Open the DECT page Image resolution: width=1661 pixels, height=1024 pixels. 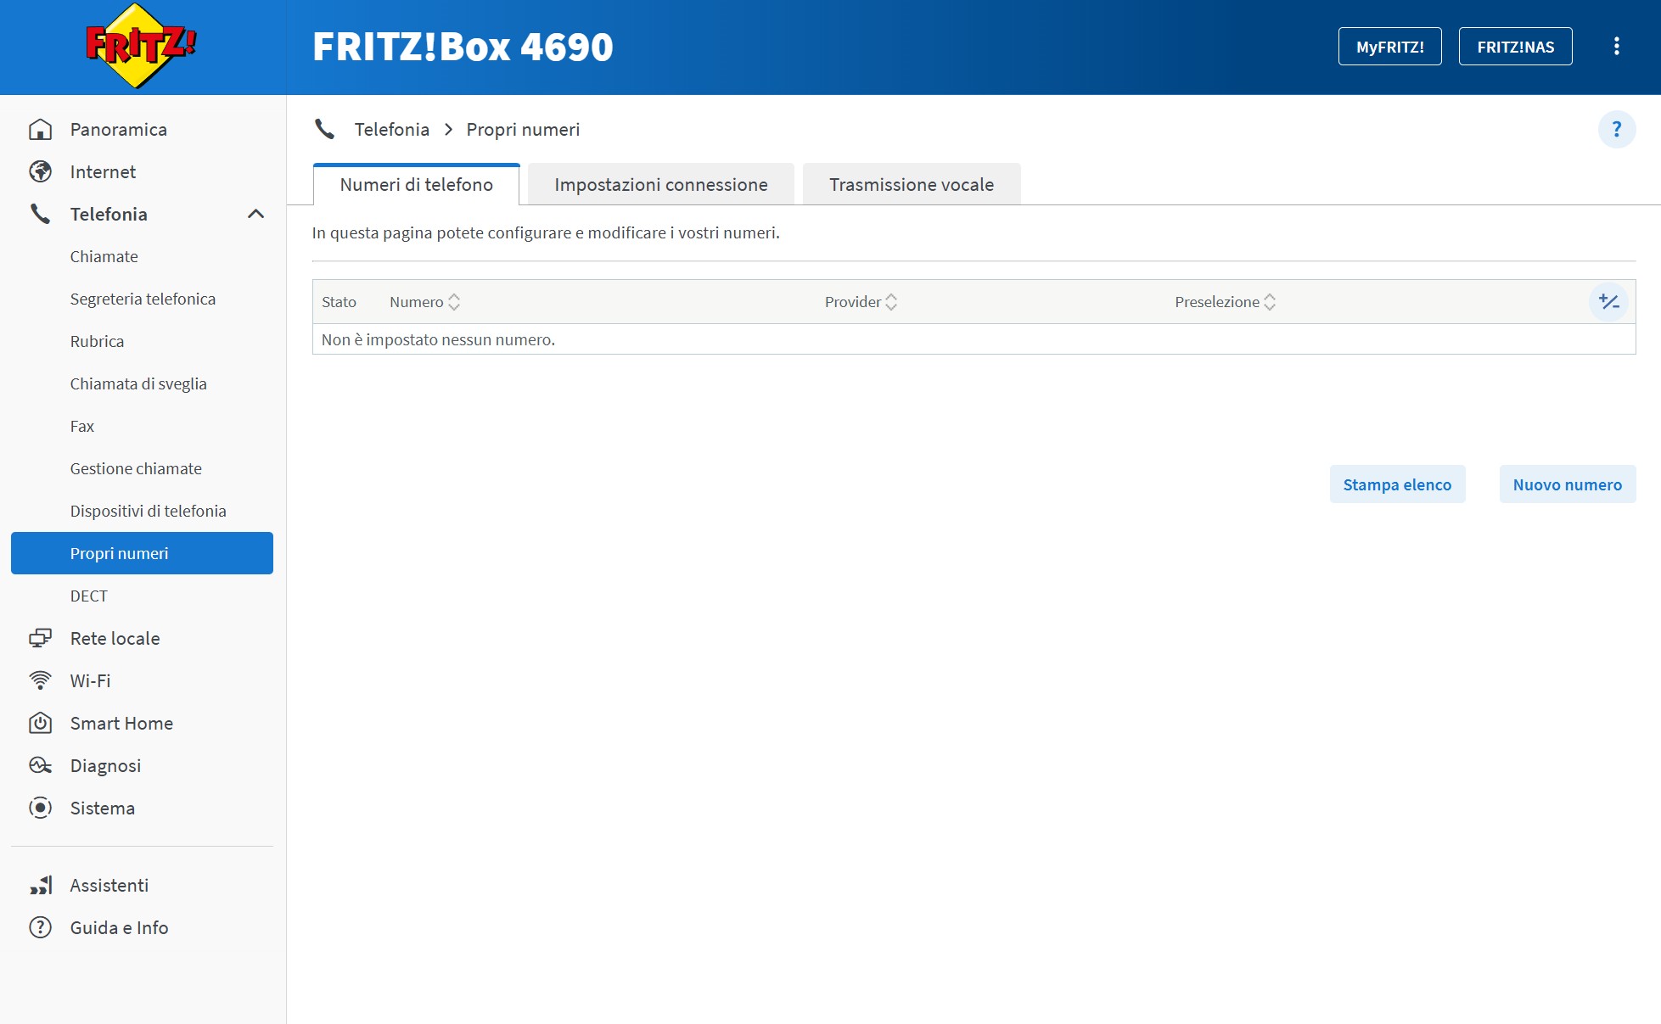pyautogui.click(x=89, y=596)
